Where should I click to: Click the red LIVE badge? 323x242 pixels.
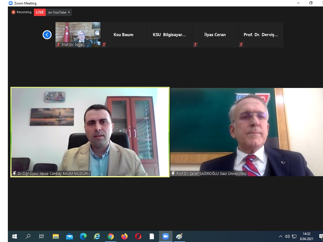(40, 12)
